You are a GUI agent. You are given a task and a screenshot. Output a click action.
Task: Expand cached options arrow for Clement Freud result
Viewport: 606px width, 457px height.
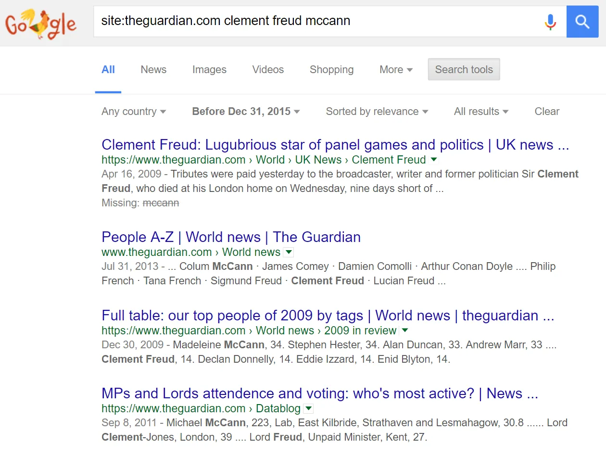point(434,159)
